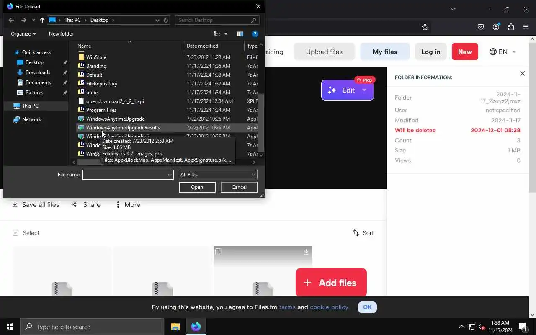Select Network in navigation pane

pos(31,119)
